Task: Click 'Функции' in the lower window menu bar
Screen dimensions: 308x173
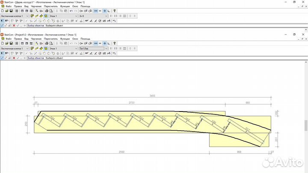Action: [x=65, y=38]
